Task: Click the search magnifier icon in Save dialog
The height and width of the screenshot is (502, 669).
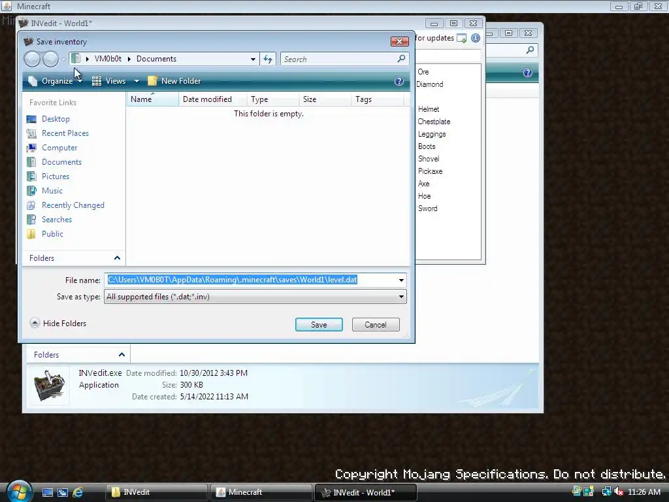Action: click(401, 58)
